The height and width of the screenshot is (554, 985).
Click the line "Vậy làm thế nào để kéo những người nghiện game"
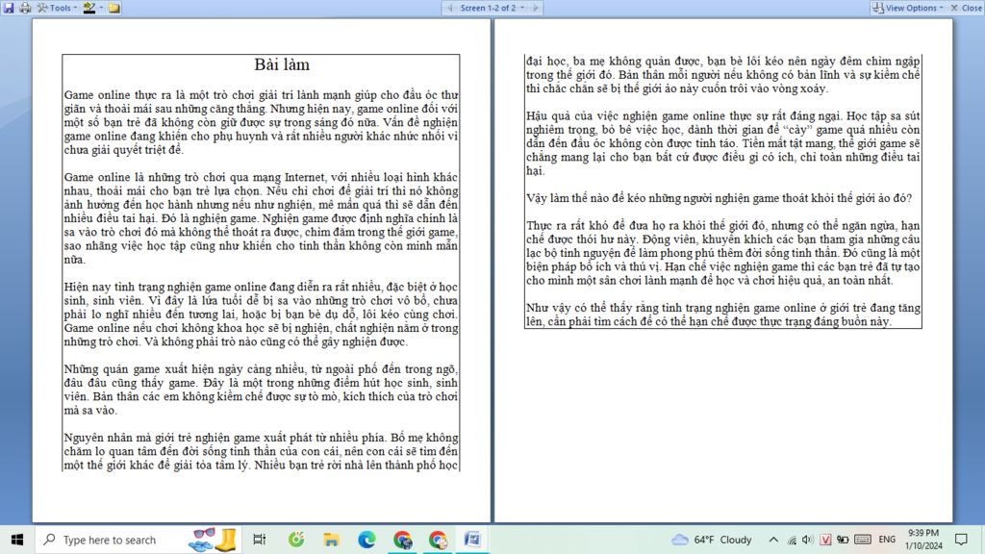pyautogui.click(x=719, y=198)
